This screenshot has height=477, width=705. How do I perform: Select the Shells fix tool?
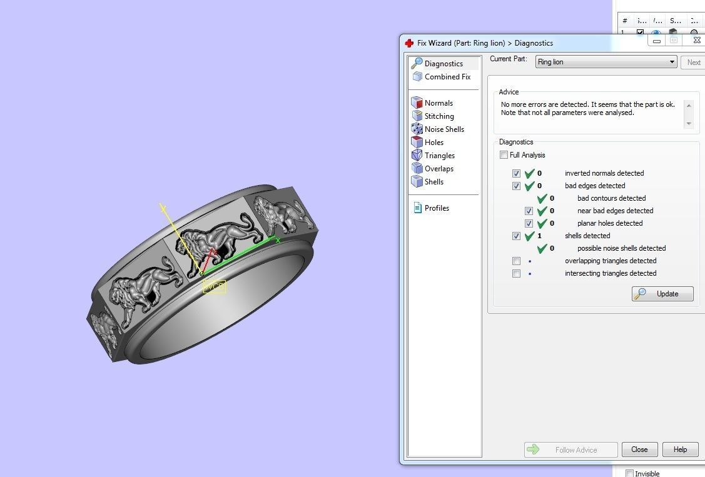pos(428,181)
